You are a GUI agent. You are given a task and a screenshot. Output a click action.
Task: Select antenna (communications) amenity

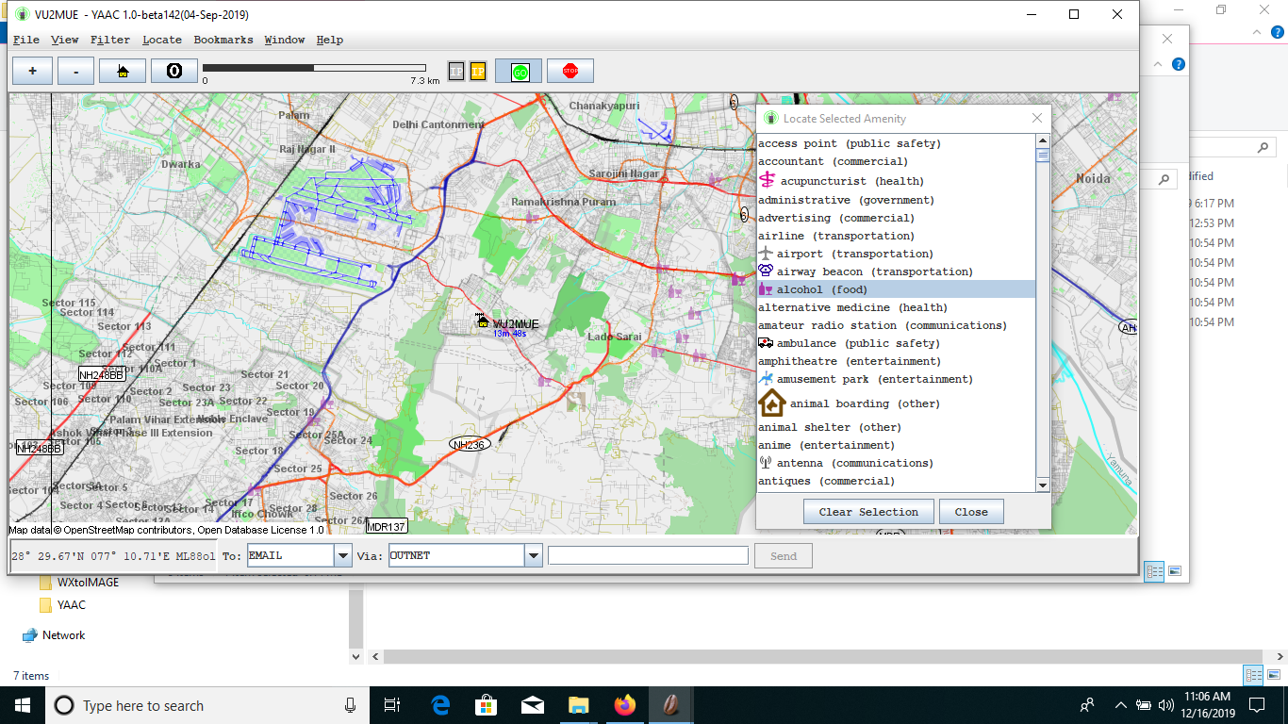(x=896, y=463)
